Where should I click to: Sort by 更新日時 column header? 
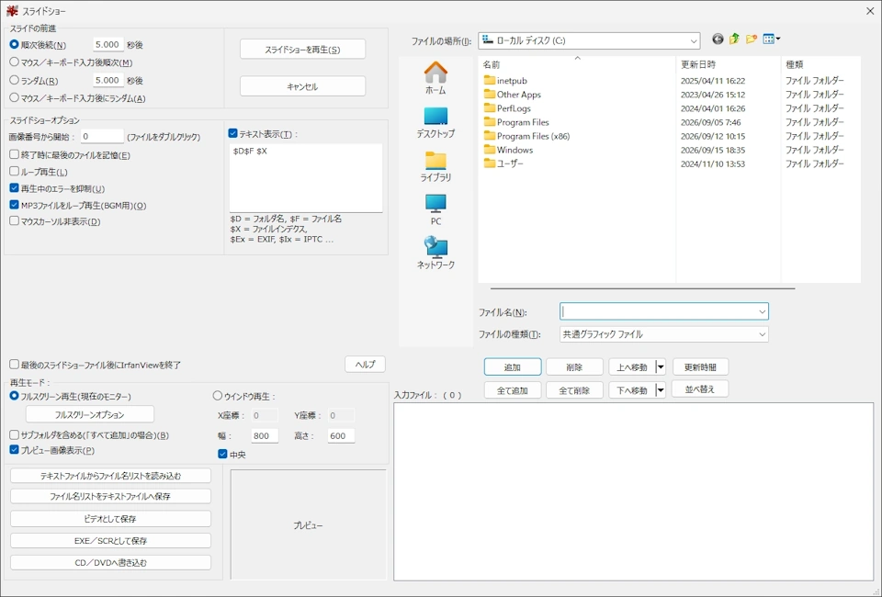729,64
